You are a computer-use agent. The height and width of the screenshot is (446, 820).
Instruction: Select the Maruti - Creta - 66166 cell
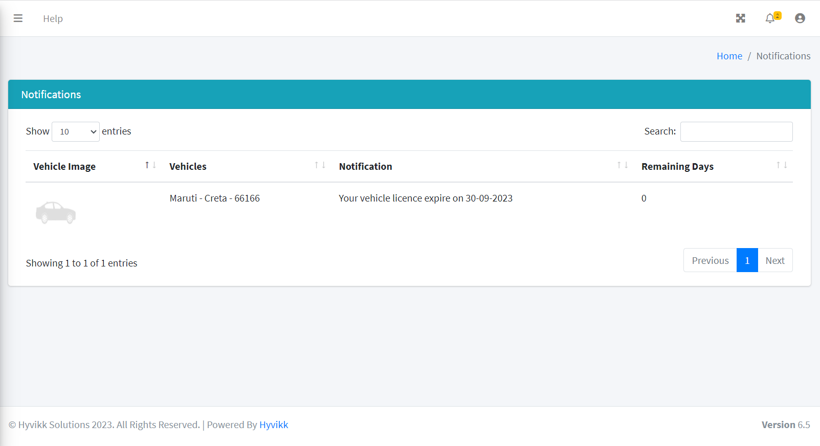214,198
